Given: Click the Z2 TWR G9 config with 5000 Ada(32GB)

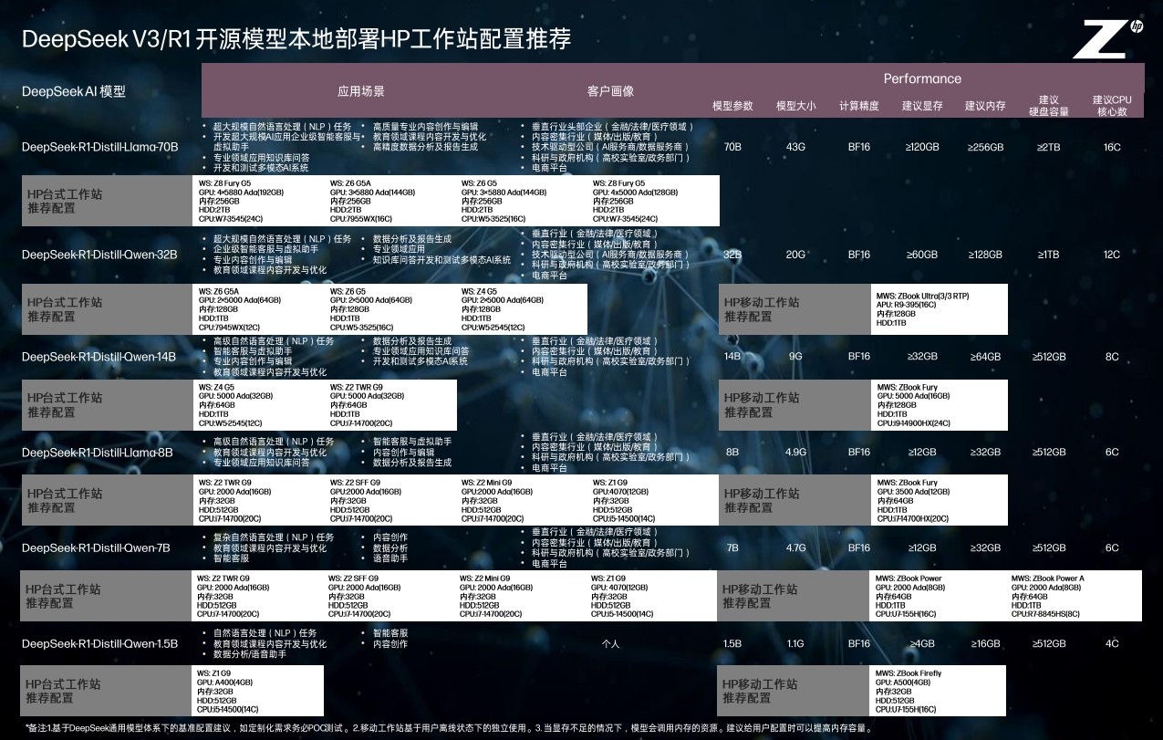Looking at the screenshot, I should tap(369, 405).
